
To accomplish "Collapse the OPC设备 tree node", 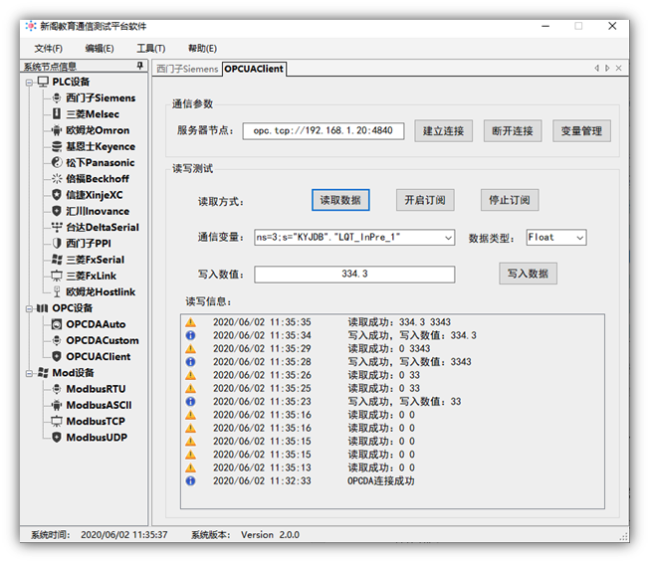I will tap(29, 308).
